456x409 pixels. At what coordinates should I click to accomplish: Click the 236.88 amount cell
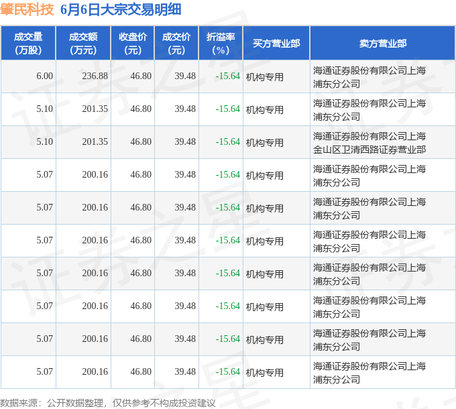(x=83, y=76)
